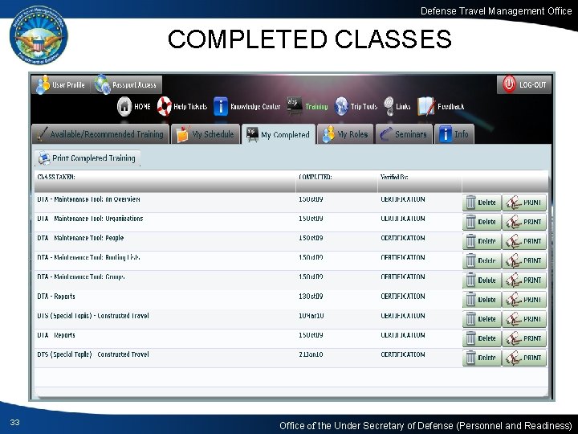Viewport: 578px width, 434px height.
Task: Select My Completed tab
Action: pos(279,134)
